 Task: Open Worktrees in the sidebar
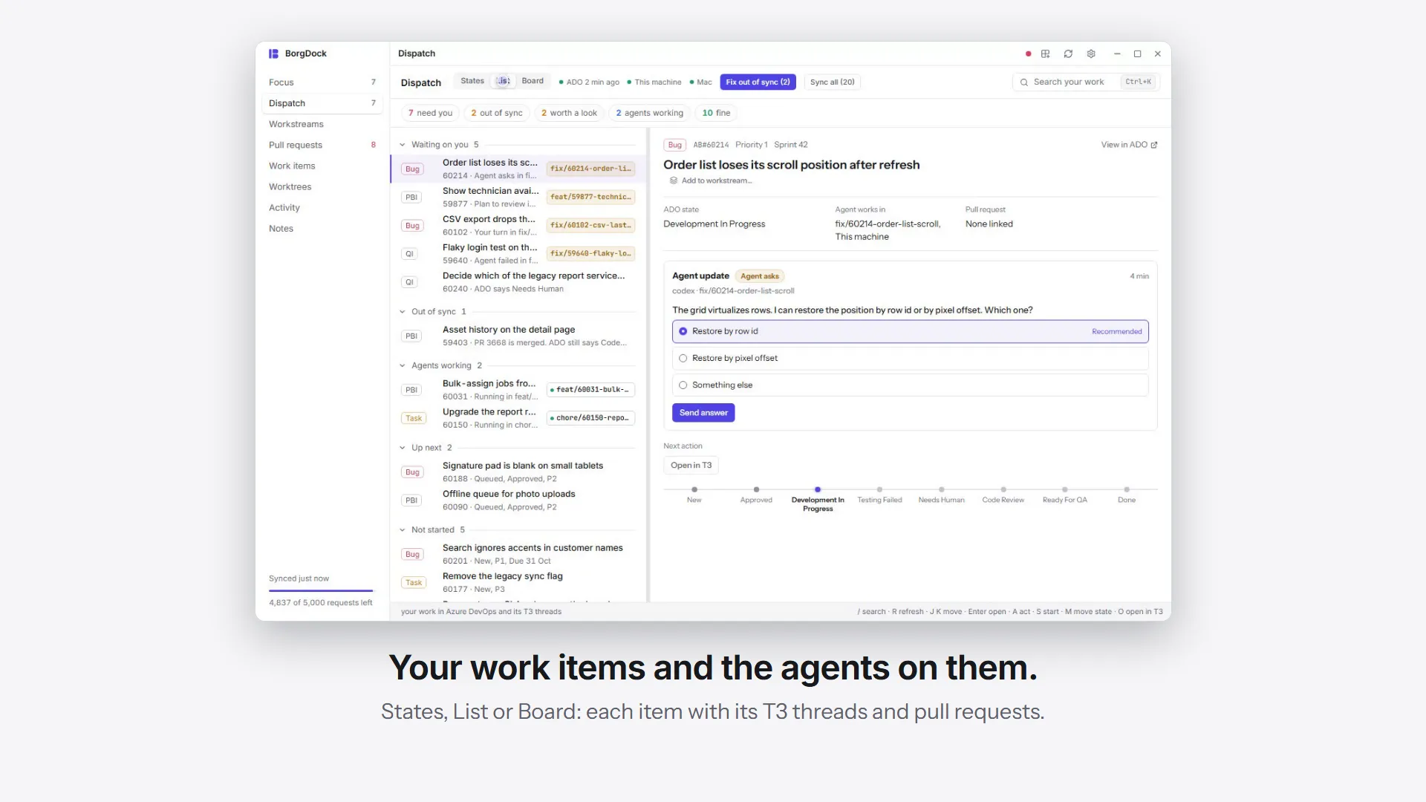[x=322, y=186]
